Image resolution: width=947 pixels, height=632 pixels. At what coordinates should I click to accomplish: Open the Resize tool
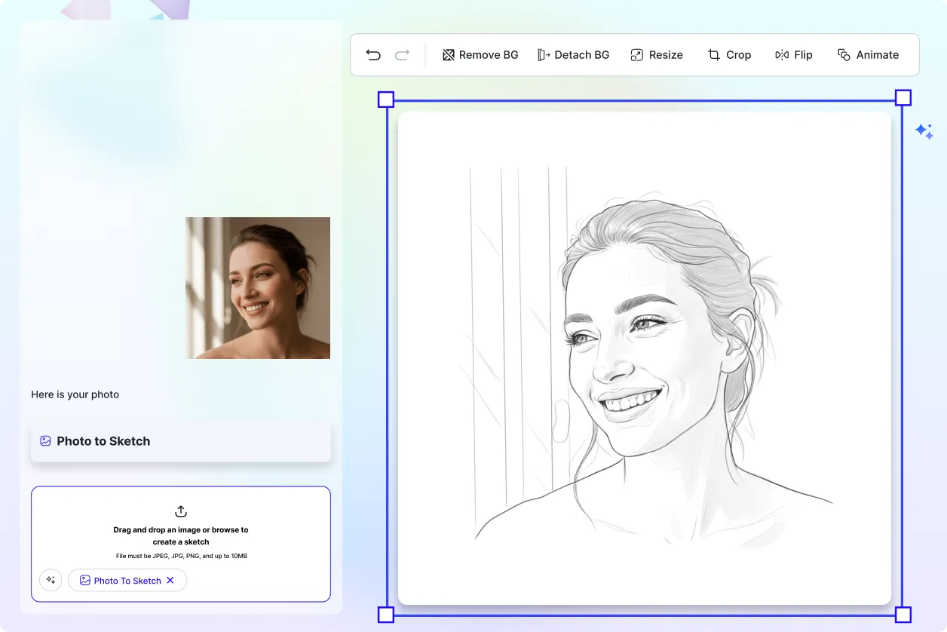[x=656, y=54]
